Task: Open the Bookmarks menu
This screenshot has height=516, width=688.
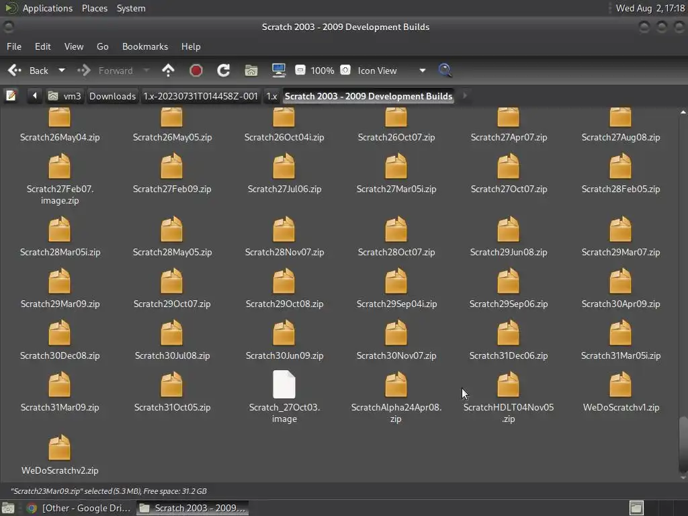Action: pos(145,46)
